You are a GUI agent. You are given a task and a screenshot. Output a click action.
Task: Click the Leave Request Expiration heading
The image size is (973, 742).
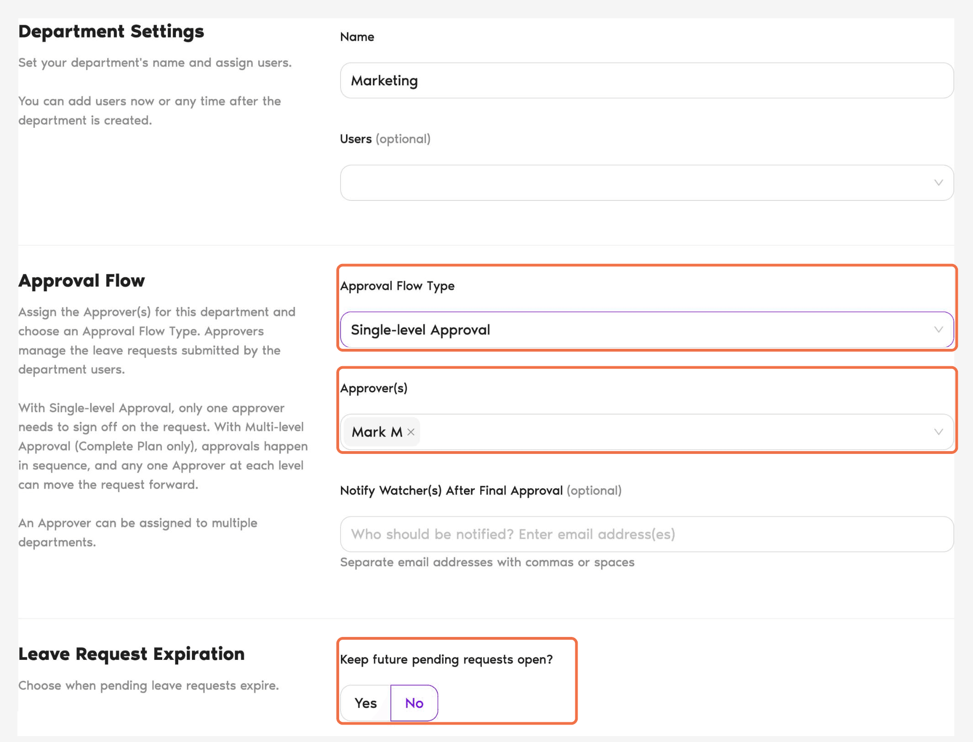(x=131, y=654)
